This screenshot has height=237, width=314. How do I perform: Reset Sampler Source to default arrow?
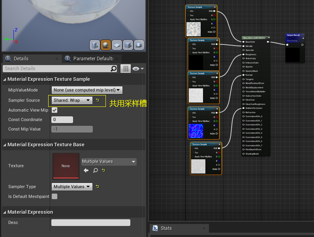point(98,100)
